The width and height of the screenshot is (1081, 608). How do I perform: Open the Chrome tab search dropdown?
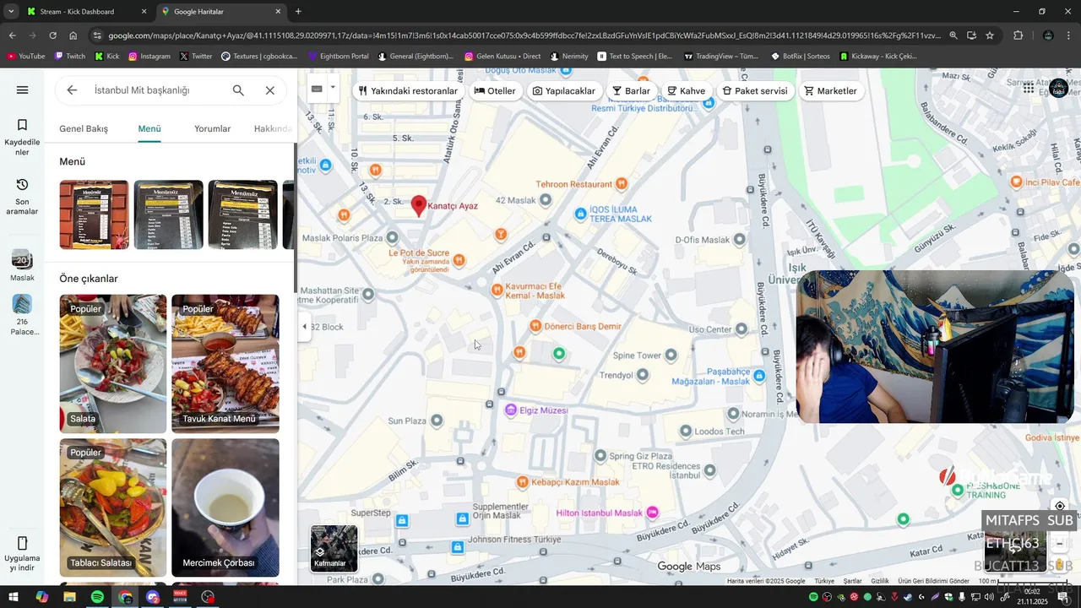point(11,12)
